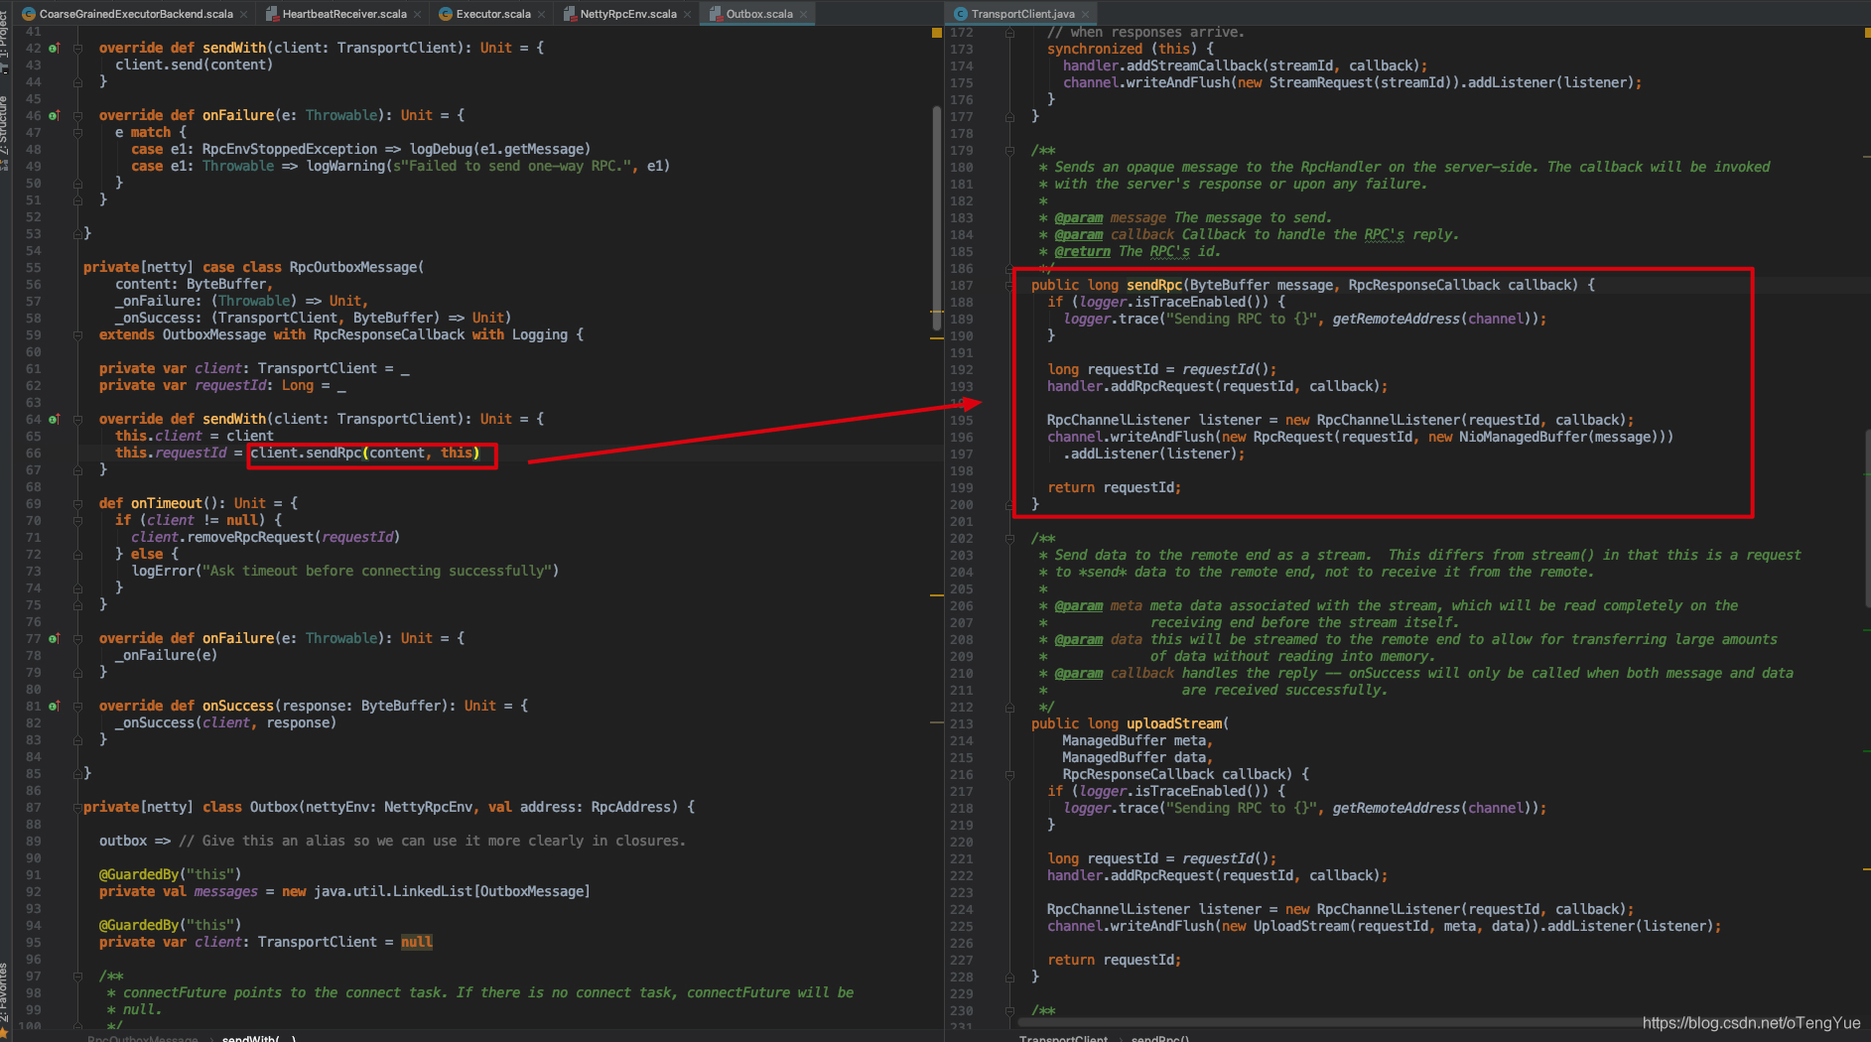Click the class icon on the CoarseGrainedExecutorBackend.scala tab
This screenshot has width=1871, height=1042.
coord(29,14)
